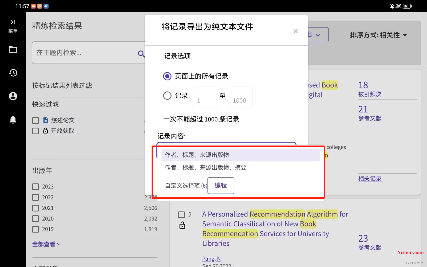Click open access lock icon under result 2
427x267 pixels.
pos(182,225)
